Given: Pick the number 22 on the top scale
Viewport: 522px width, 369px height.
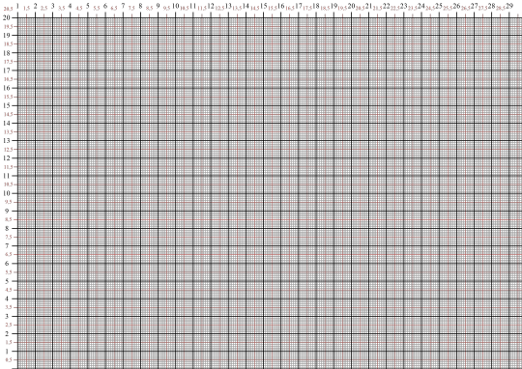Looking at the screenshot, I should click(386, 6).
